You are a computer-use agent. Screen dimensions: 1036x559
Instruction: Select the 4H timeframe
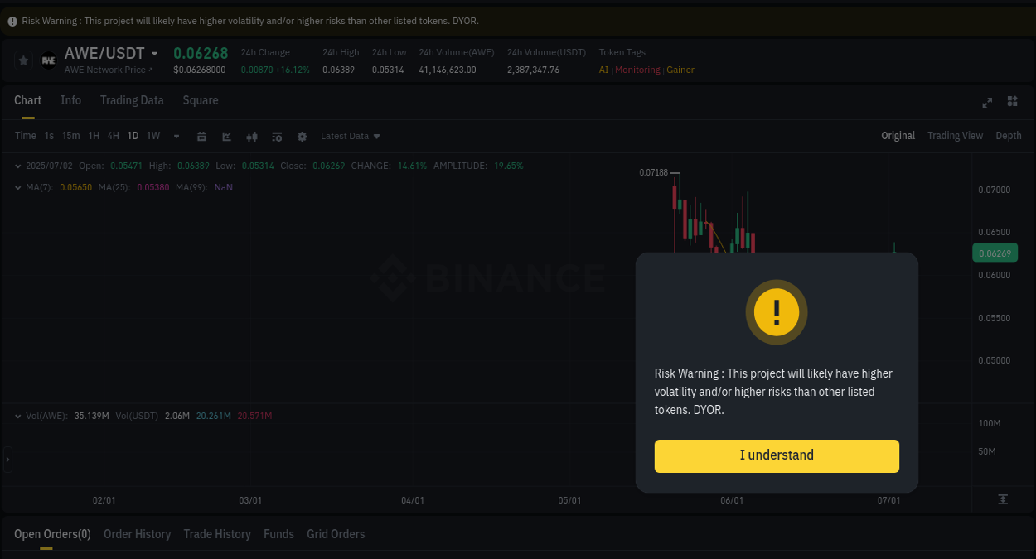coord(113,136)
